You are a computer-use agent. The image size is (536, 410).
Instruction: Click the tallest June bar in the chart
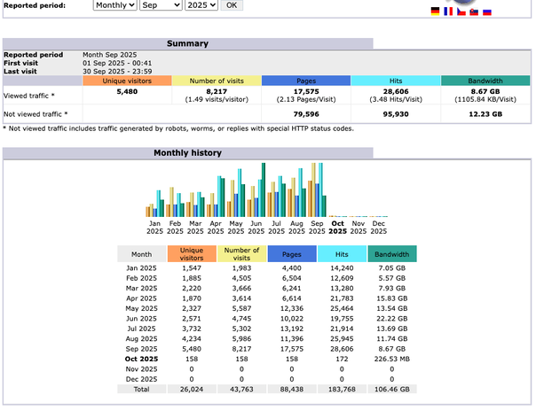click(x=264, y=190)
